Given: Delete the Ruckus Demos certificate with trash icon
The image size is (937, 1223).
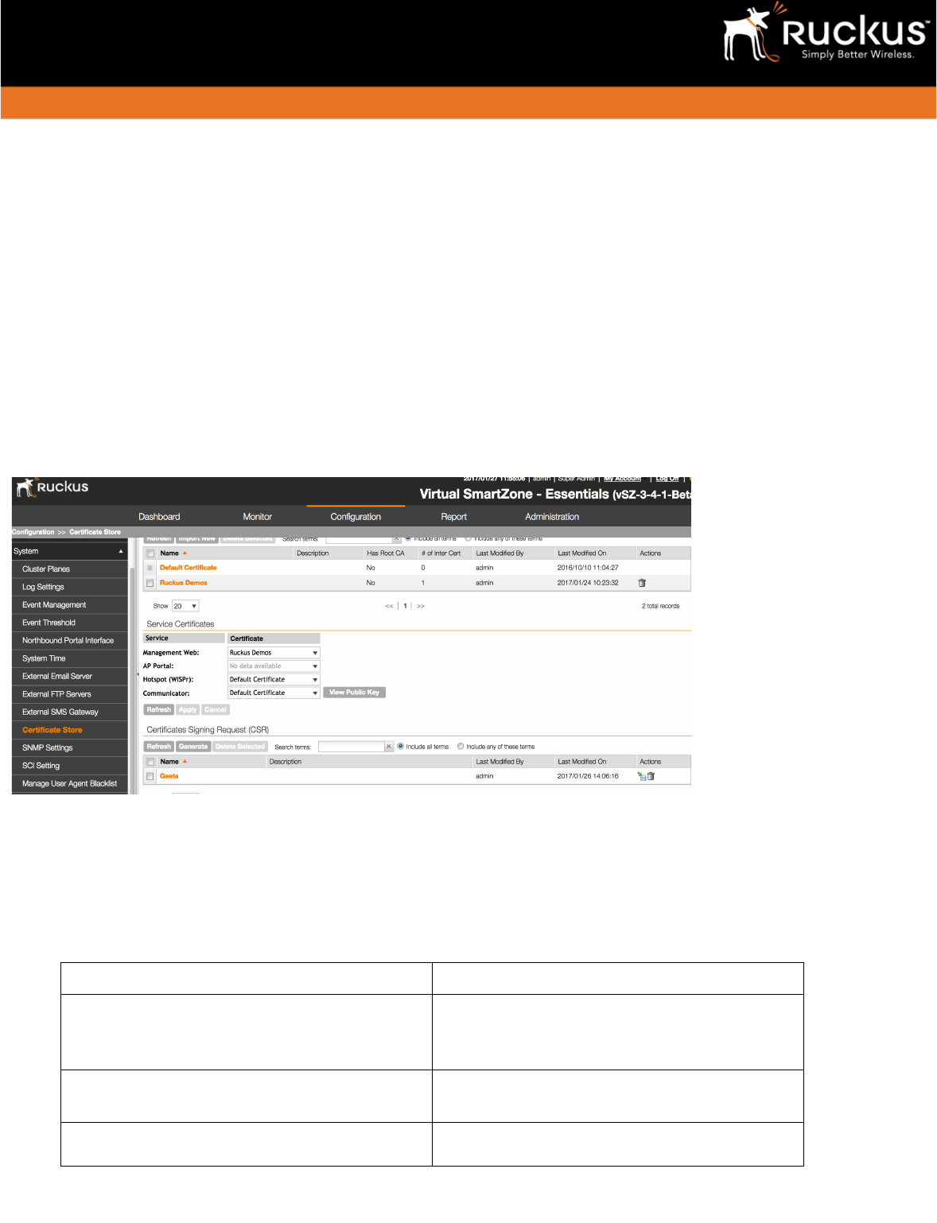Looking at the screenshot, I should (x=642, y=583).
